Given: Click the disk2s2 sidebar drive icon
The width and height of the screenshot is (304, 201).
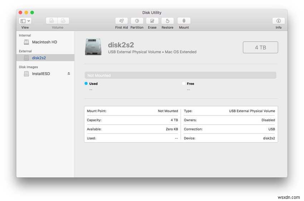Looking at the screenshot, I should [26, 58].
